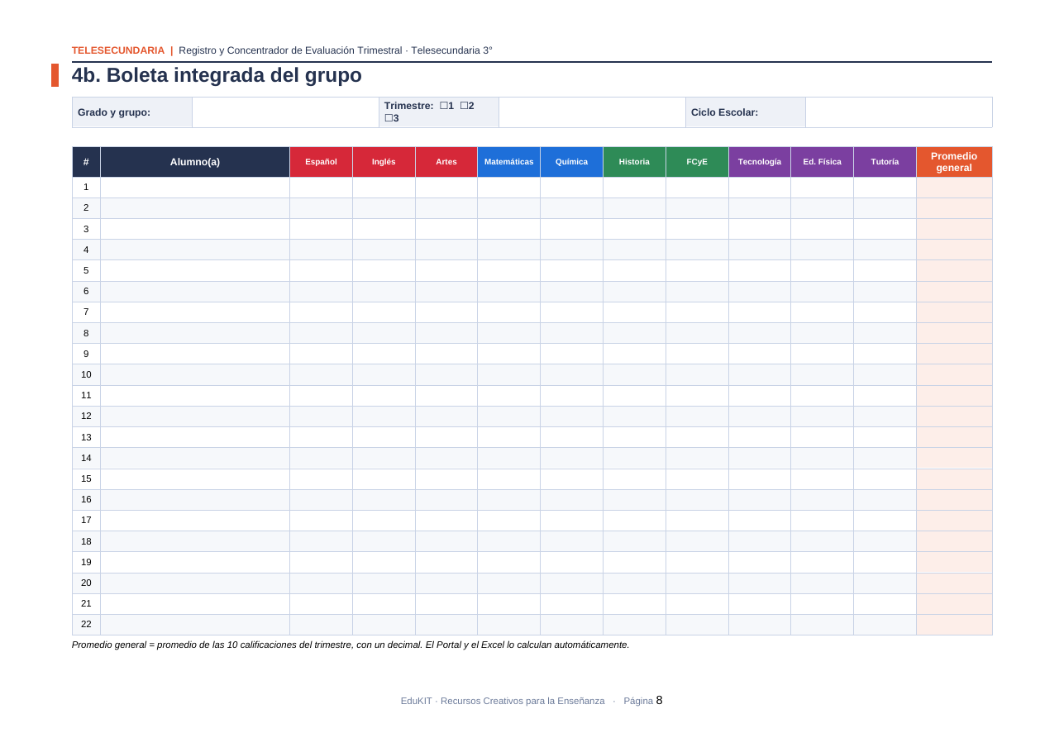Viewport: 1064px width, 752px height.
Task: Click the EduKIT footer text
Action: 503,701
